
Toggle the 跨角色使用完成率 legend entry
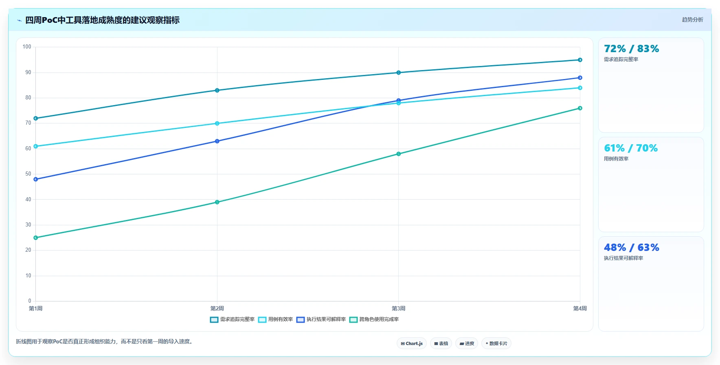click(374, 319)
